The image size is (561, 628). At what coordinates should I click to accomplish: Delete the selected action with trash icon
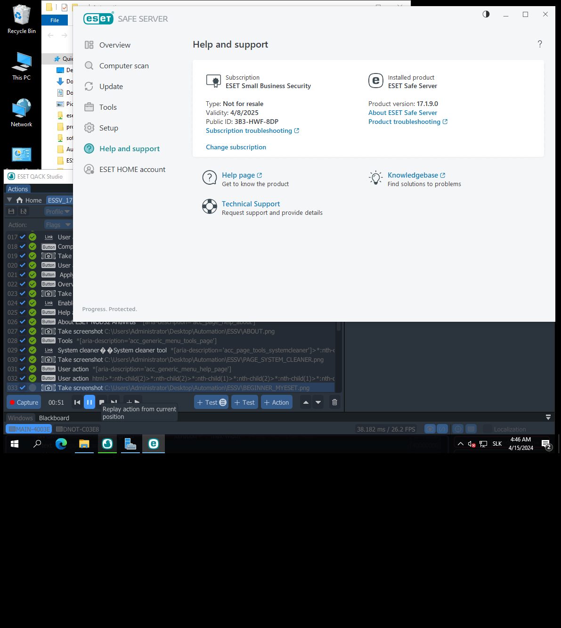point(334,402)
